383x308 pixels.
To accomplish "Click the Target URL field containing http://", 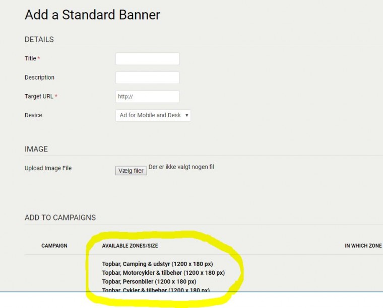I will 147,97.
